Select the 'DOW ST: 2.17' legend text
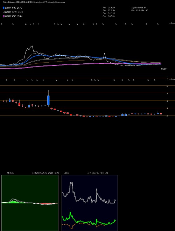 pyautogui.click(x=14, y=8)
